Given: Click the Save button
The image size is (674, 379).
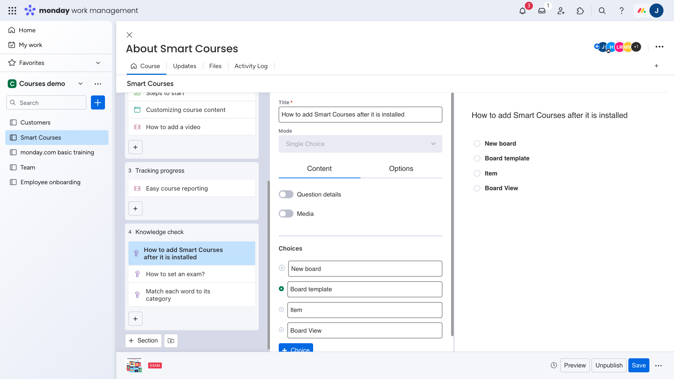Looking at the screenshot, I should 639,365.
